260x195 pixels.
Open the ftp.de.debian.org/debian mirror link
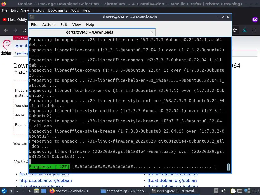click(172, 174)
